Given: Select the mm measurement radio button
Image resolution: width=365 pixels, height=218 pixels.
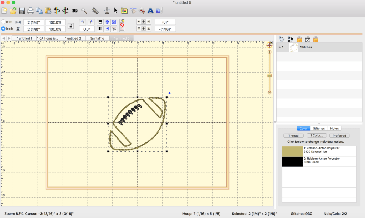Looking at the screenshot, I should 3,21.
